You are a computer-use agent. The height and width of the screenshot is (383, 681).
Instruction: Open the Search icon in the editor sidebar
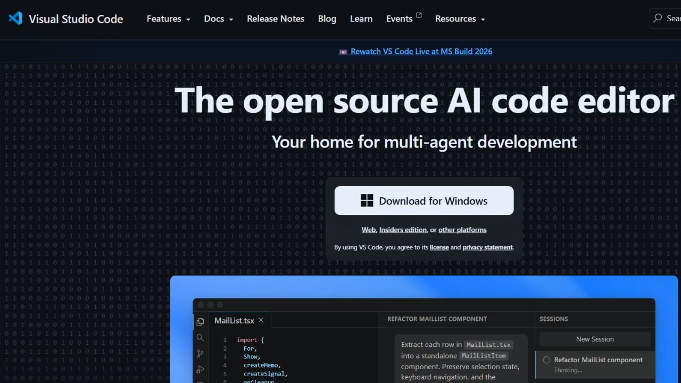[200, 337]
